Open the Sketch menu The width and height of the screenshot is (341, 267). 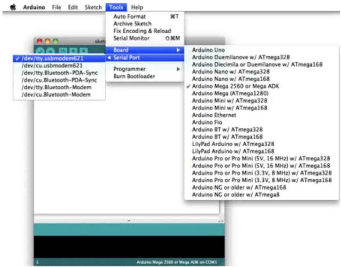[x=93, y=7]
